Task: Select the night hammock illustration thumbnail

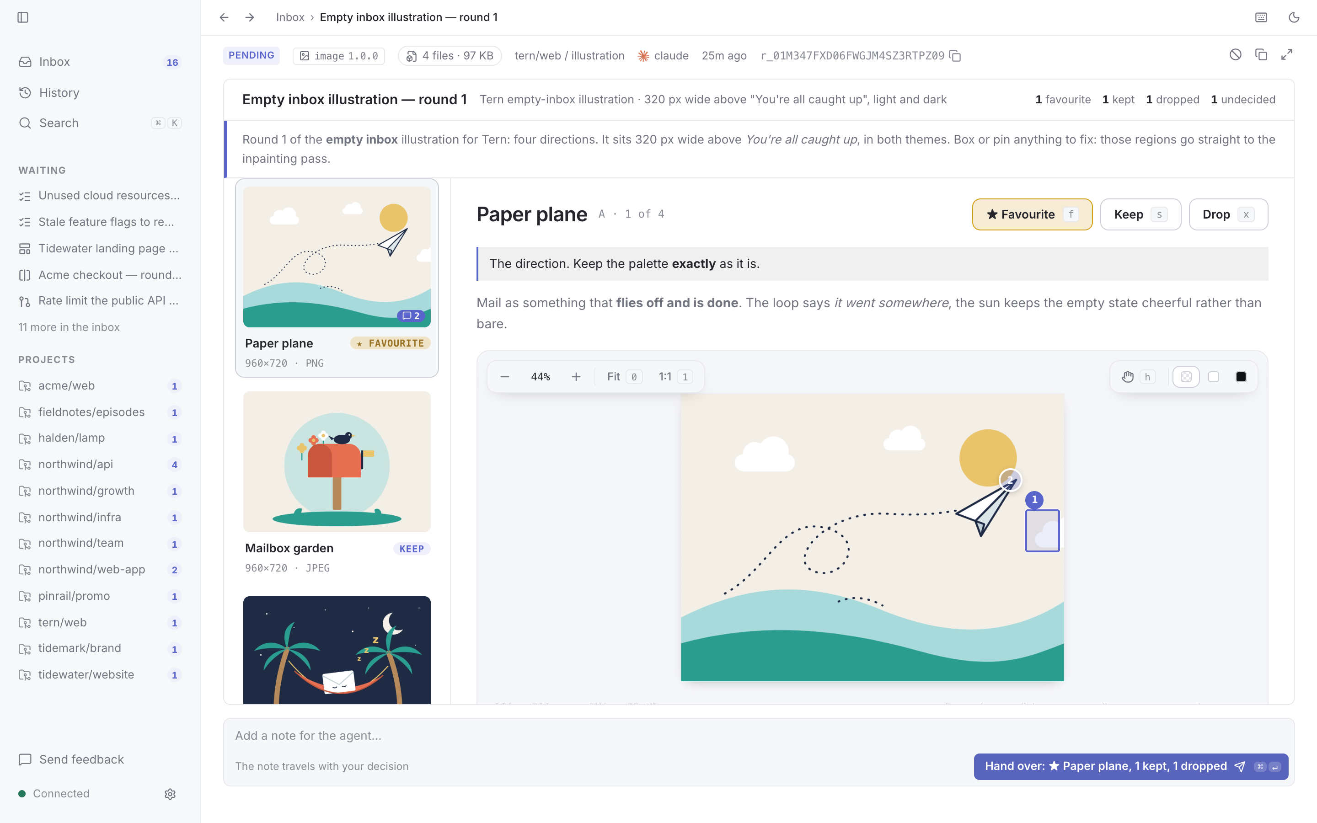Action: [x=337, y=650]
